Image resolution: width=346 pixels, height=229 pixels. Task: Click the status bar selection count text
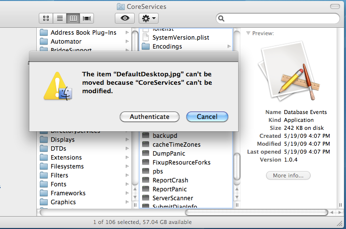[142, 222]
